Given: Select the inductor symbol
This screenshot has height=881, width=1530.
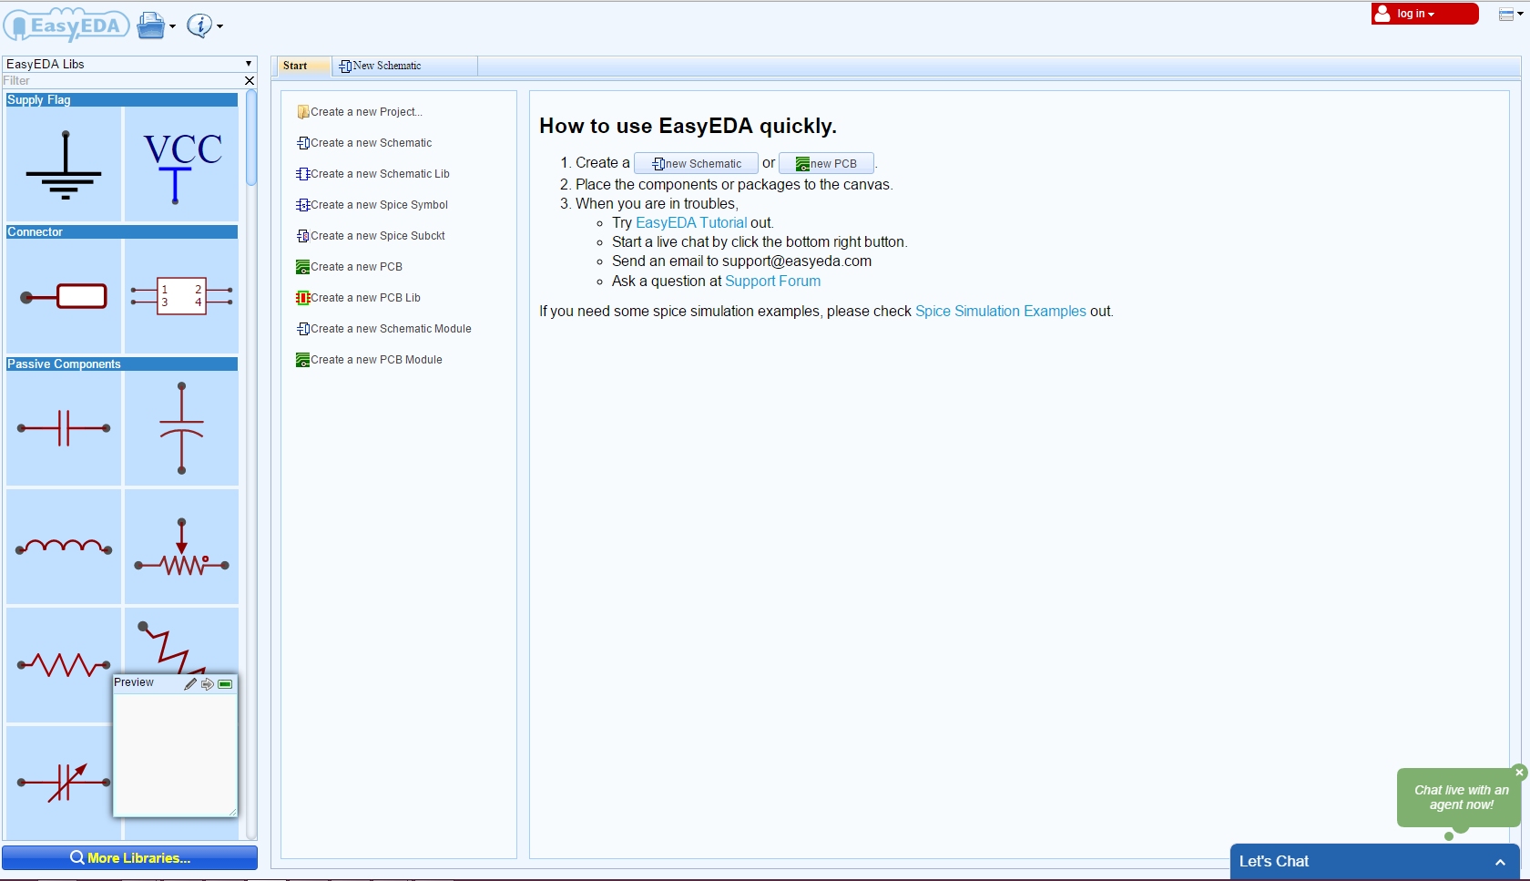Looking at the screenshot, I should tap(64, 547).
